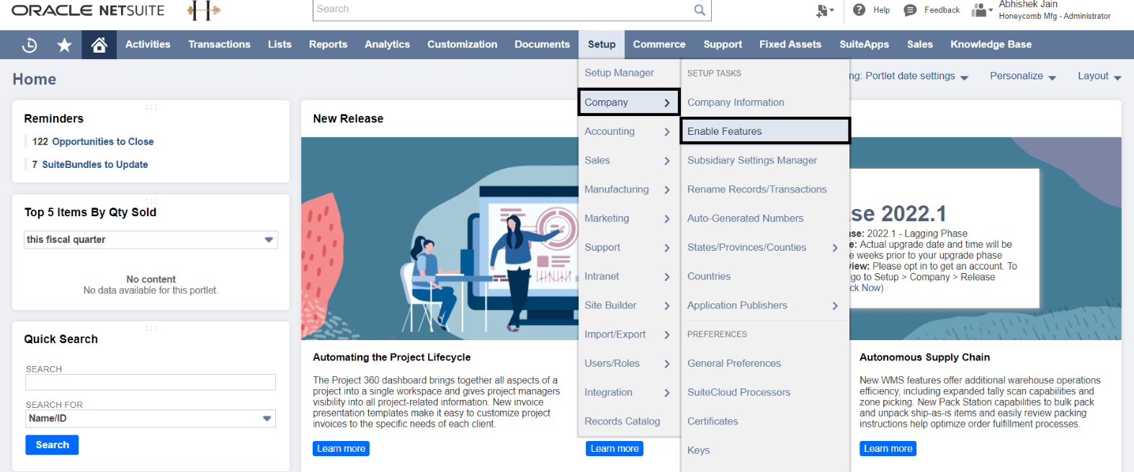Viewport: 1134px width, 472px height.
Task: Open the Create New icon menu
Action: (x=824, y=10)
